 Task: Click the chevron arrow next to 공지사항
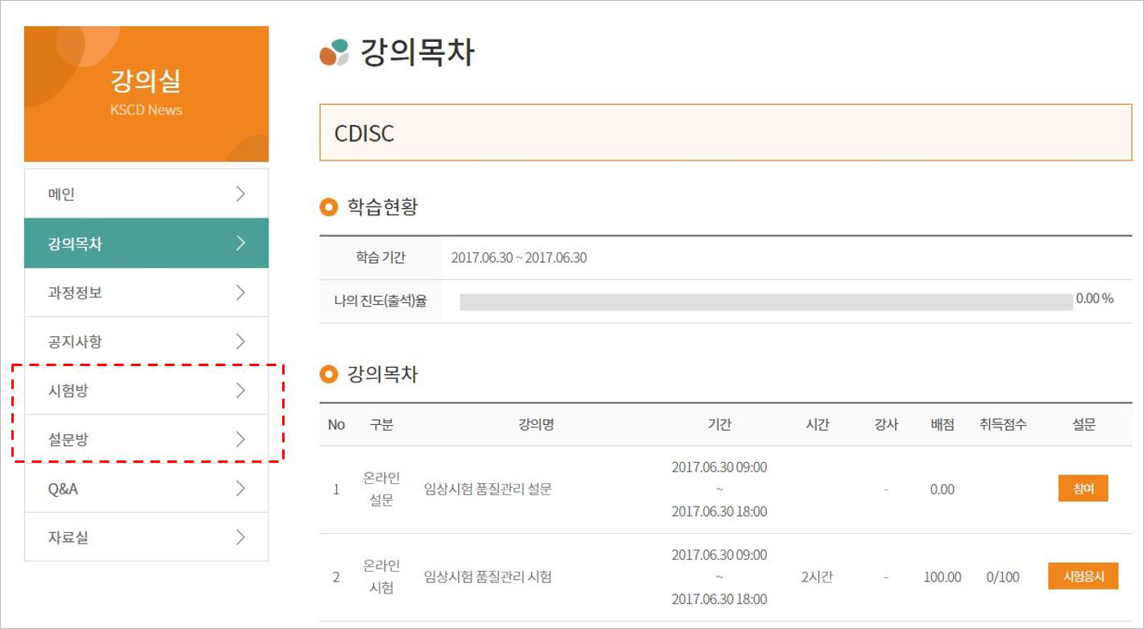point(240,341)
